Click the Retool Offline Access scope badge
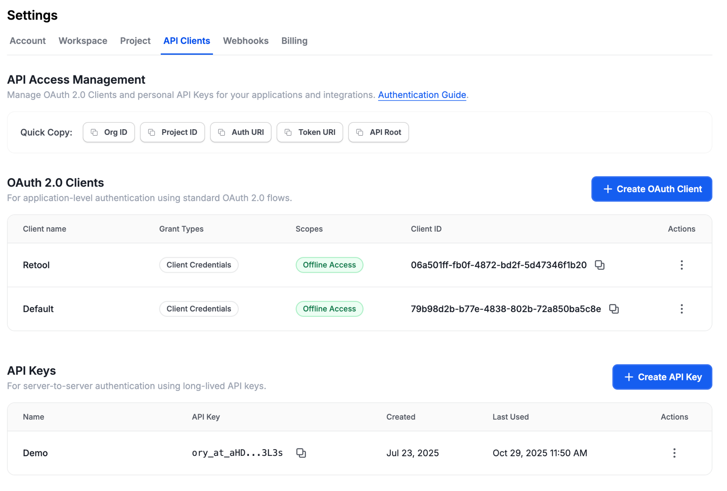 (x=329, y=265)
